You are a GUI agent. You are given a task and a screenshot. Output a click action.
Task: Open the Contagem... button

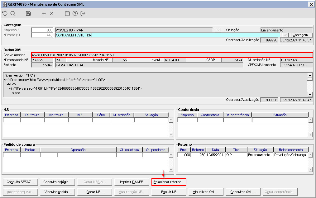(x=301, y=35)
